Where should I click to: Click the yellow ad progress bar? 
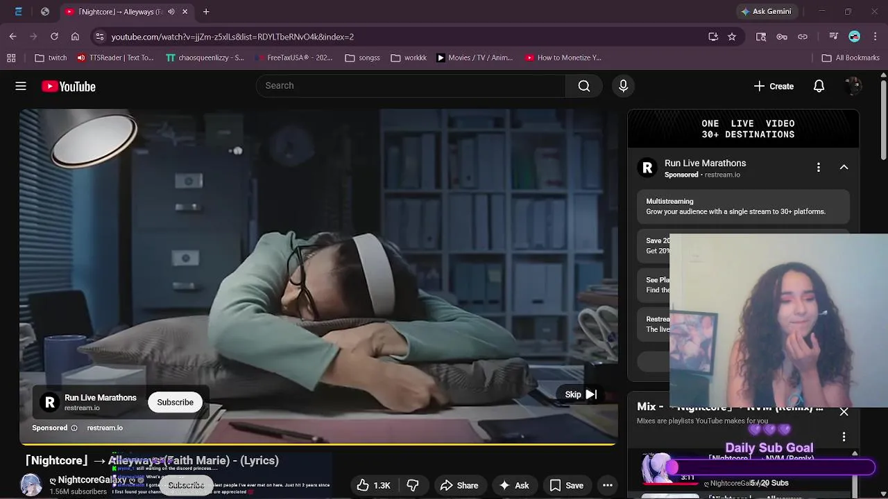(x=318, y=444)
